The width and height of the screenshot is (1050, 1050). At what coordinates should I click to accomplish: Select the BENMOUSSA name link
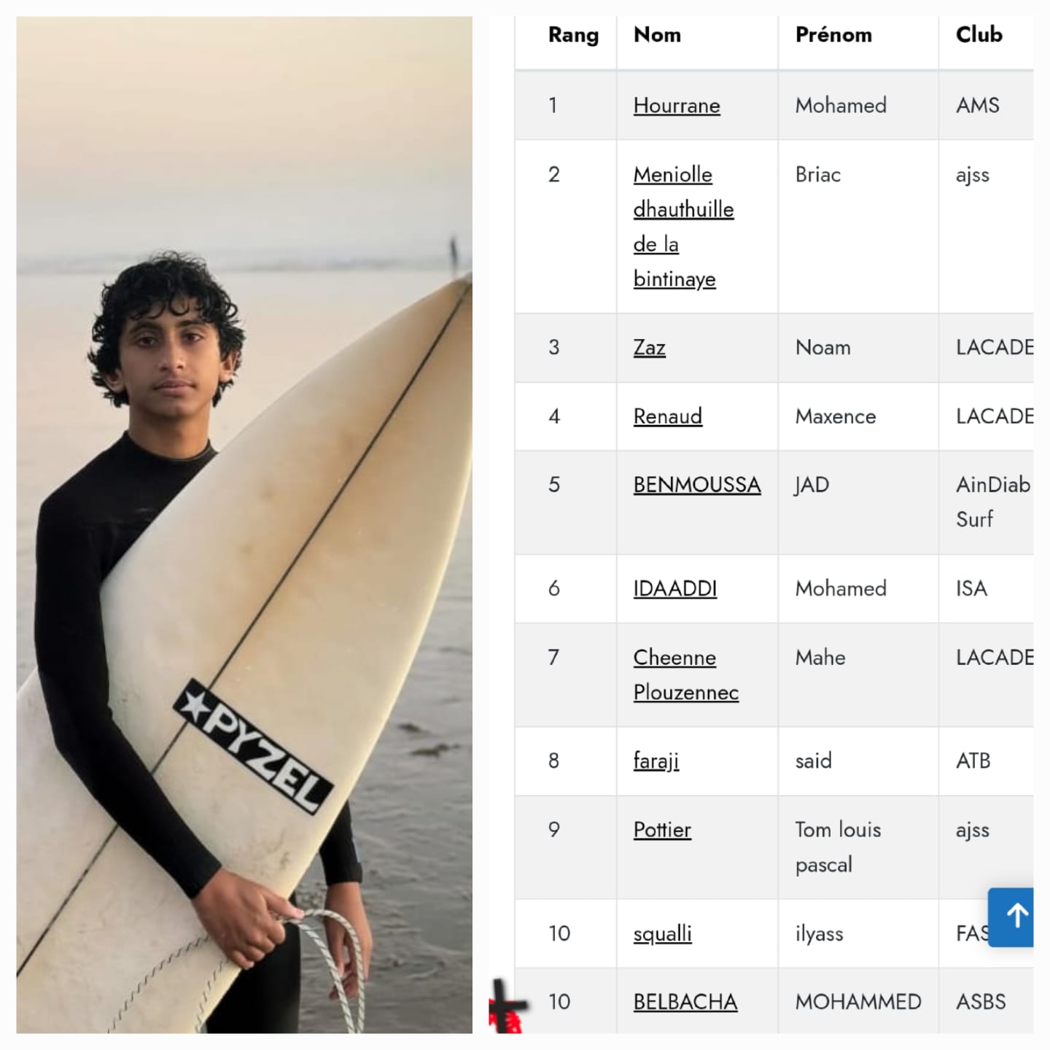[x=696, y=485]
